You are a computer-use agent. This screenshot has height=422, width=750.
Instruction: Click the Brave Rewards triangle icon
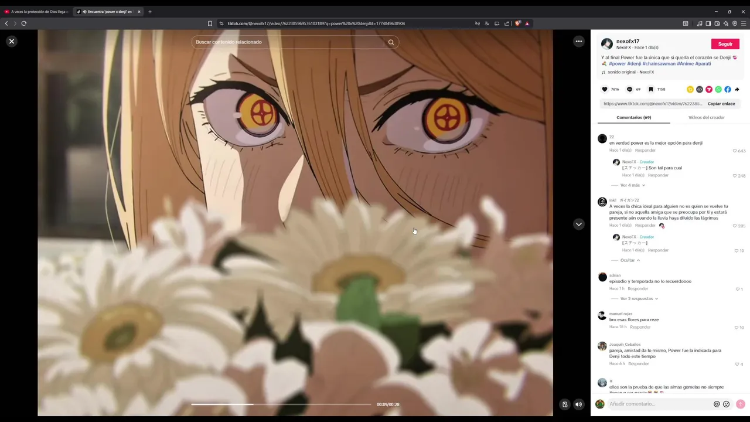(527, 23)
